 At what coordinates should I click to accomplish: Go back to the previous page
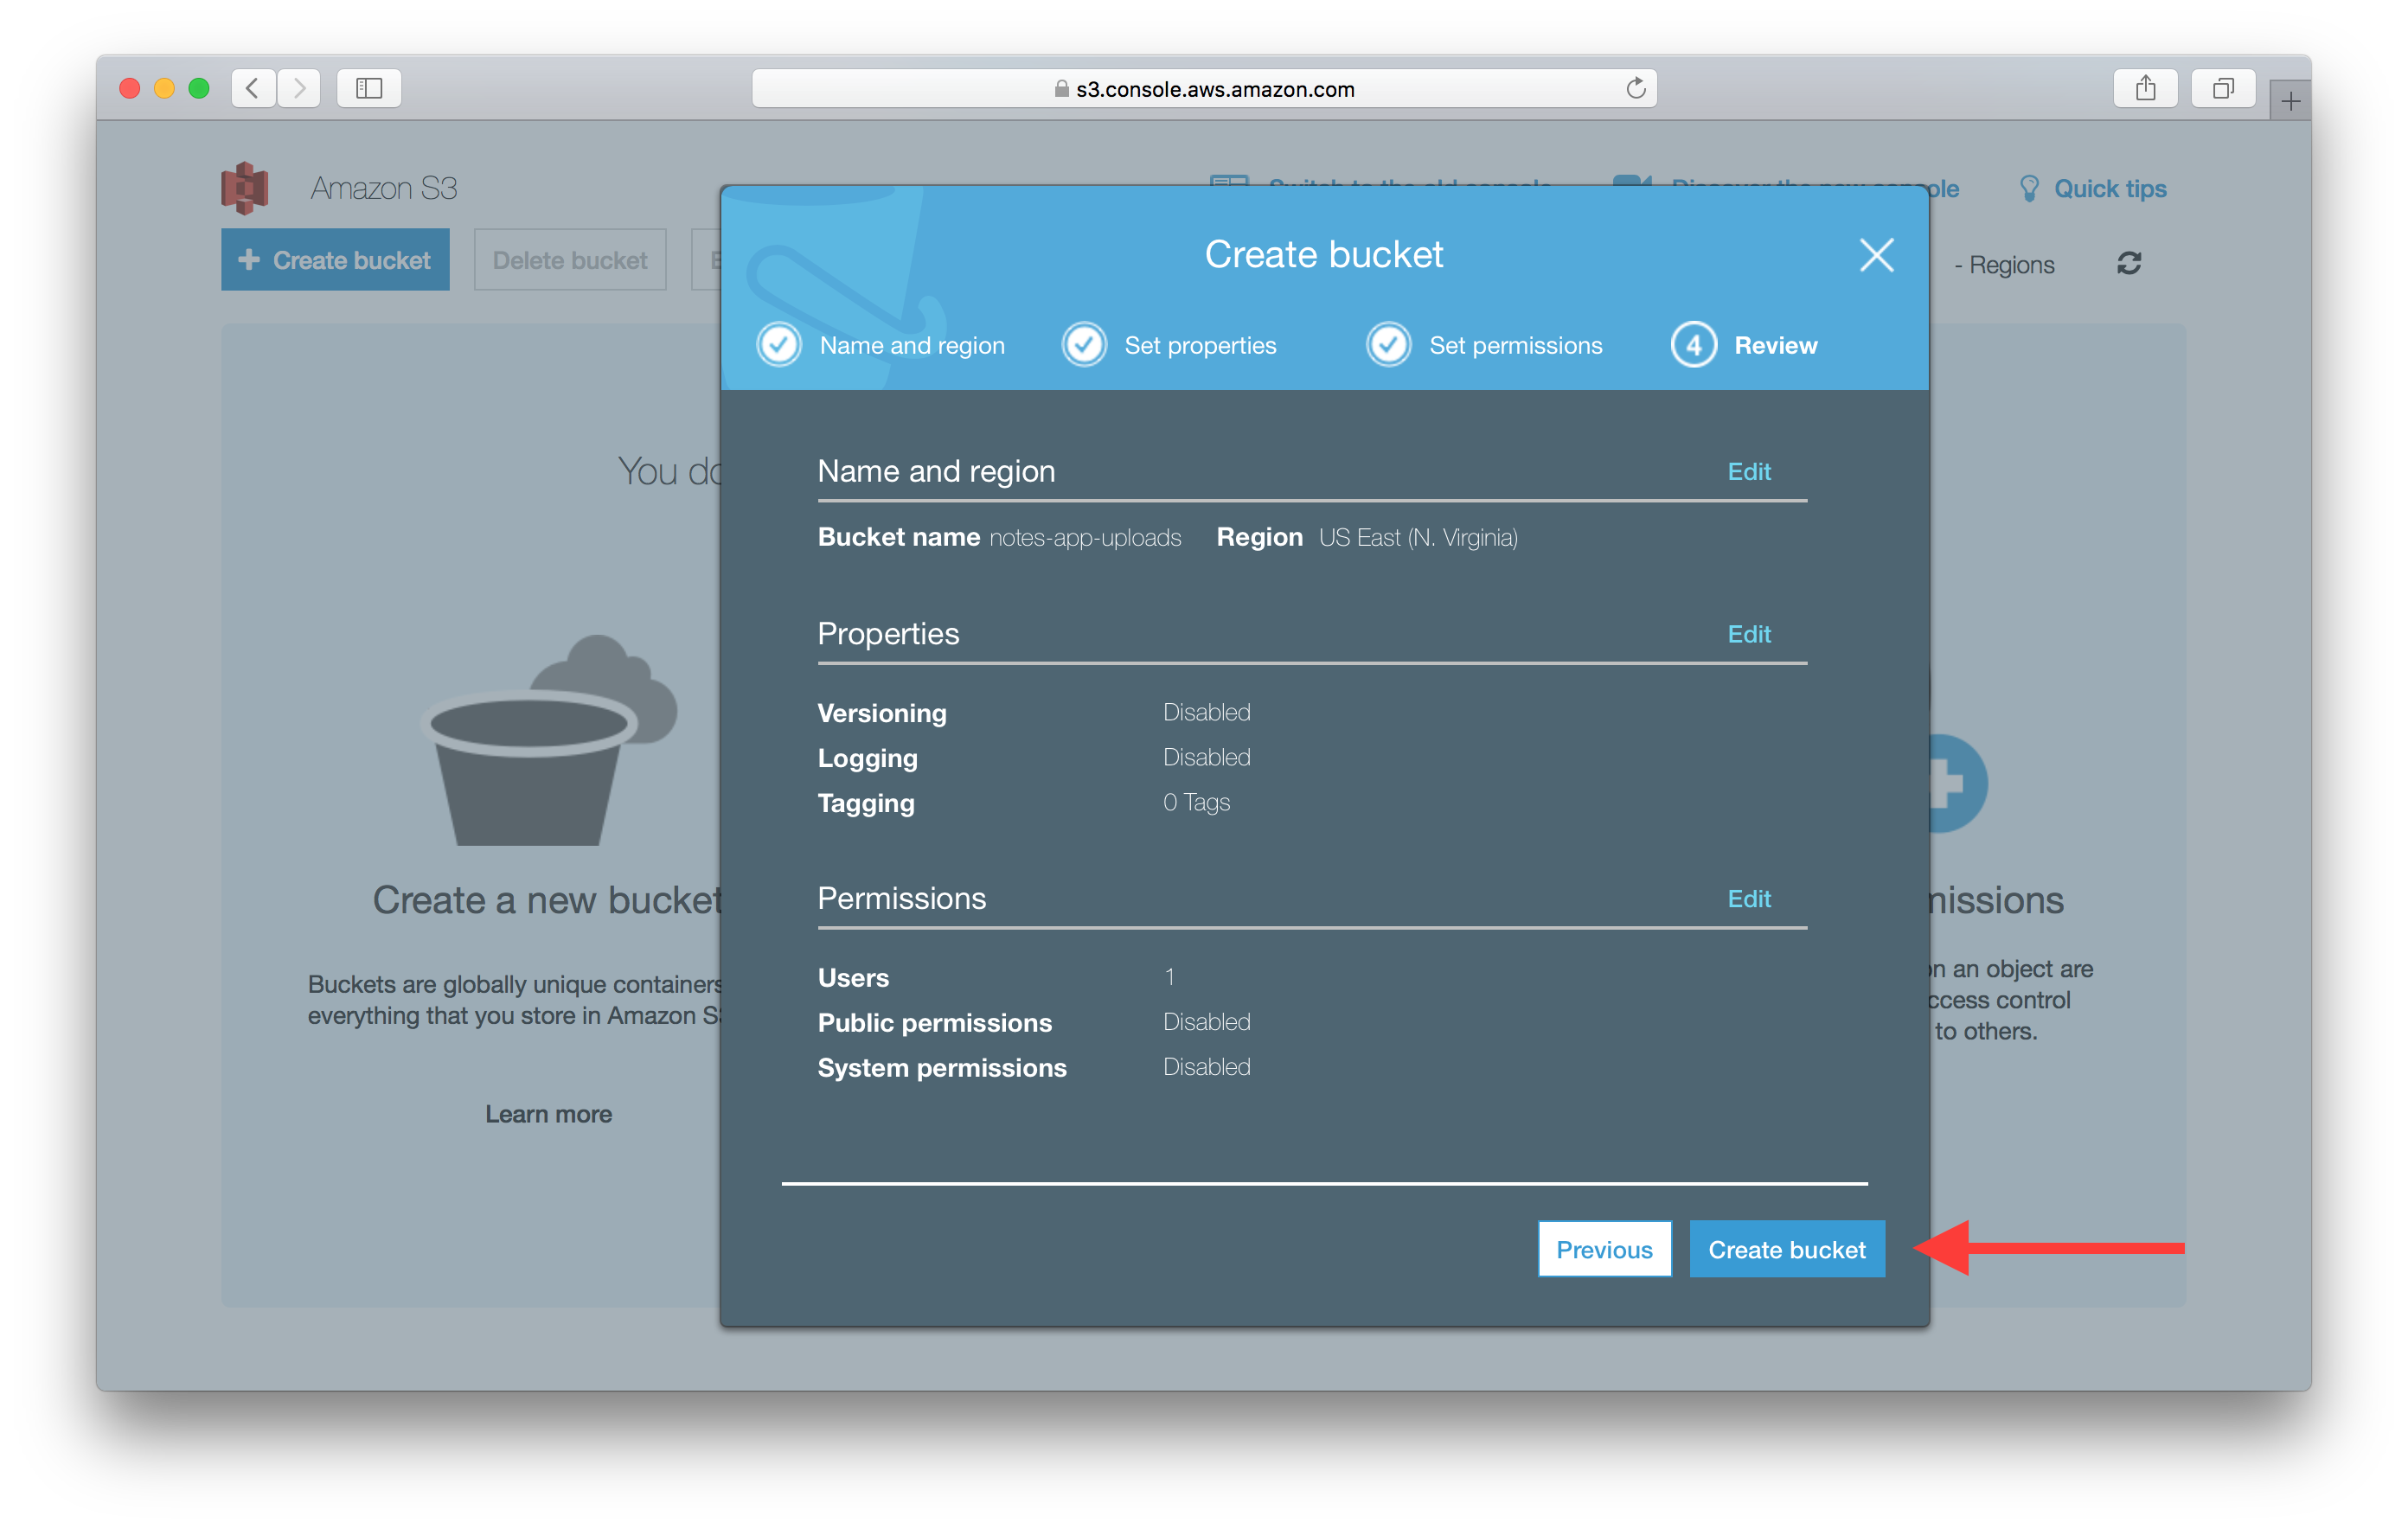tap(253, 89)
